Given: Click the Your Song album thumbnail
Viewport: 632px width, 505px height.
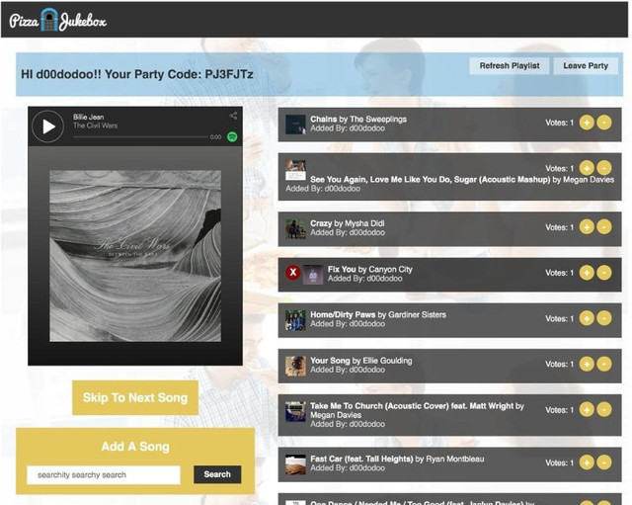Looking at the screenshot, I should tap(295, 366).
